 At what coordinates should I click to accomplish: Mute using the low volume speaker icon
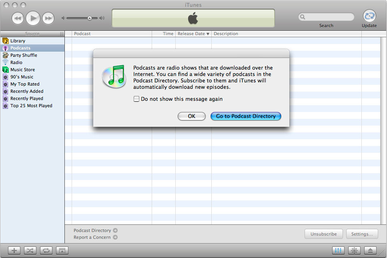coord(63,18)
